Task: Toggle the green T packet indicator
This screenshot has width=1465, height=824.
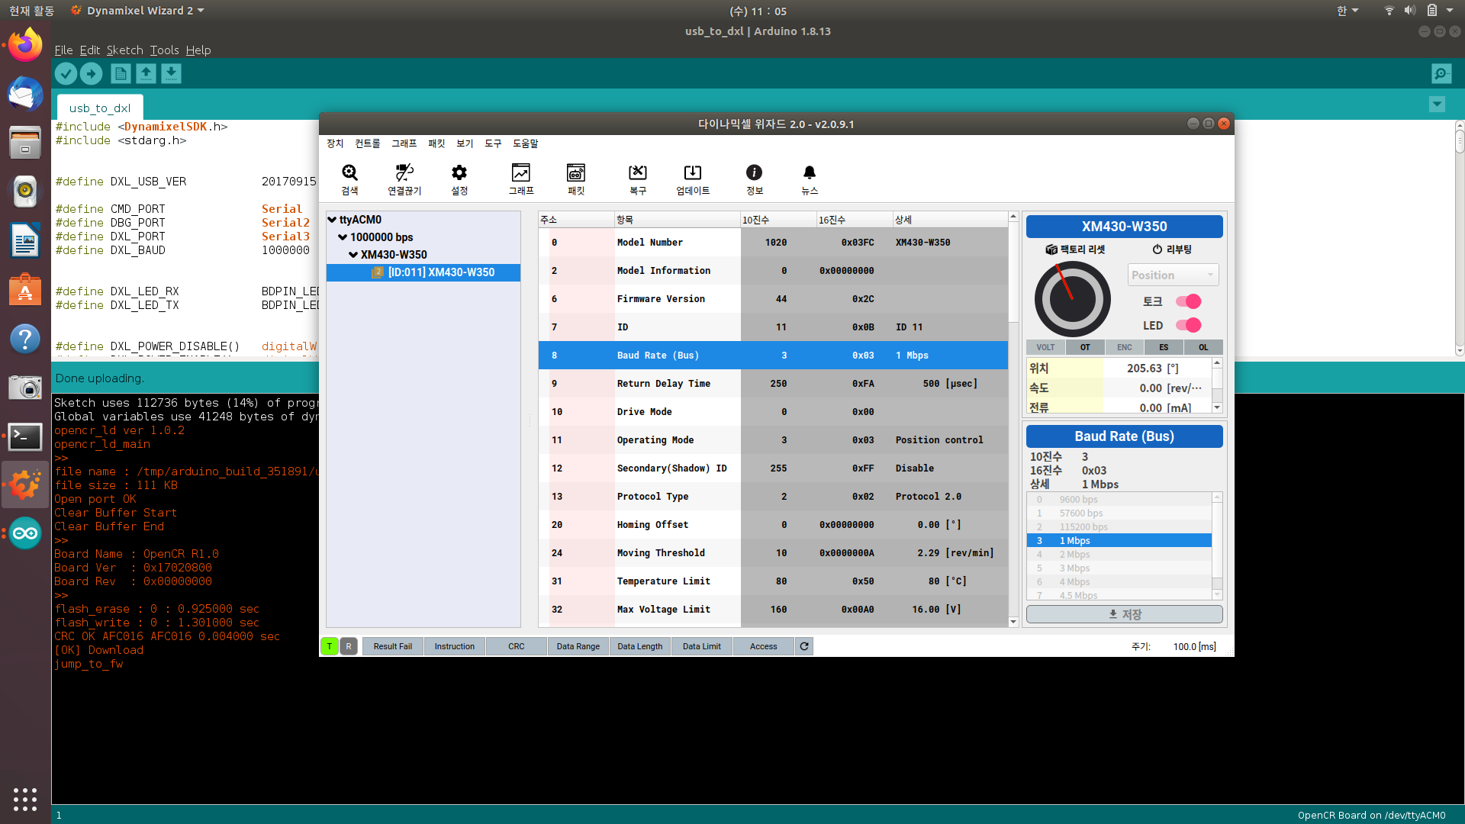Action: pos(330,646)
